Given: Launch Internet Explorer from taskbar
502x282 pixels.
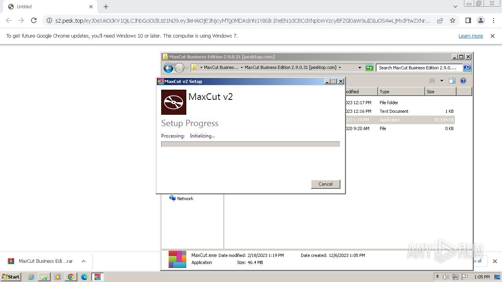Looking at the screenshot, I should click(31, 277).
